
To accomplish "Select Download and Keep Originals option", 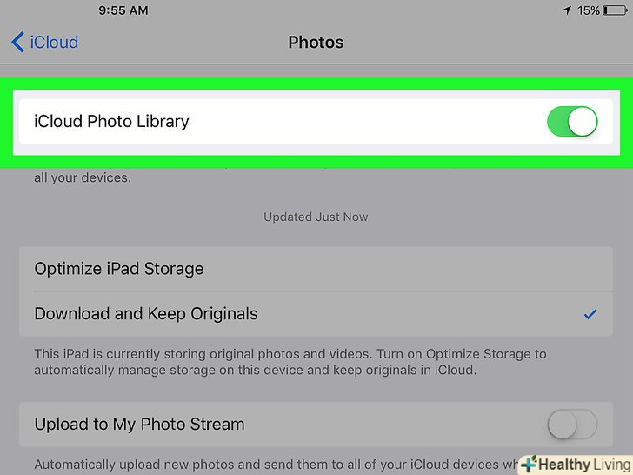I will point(146,314).
